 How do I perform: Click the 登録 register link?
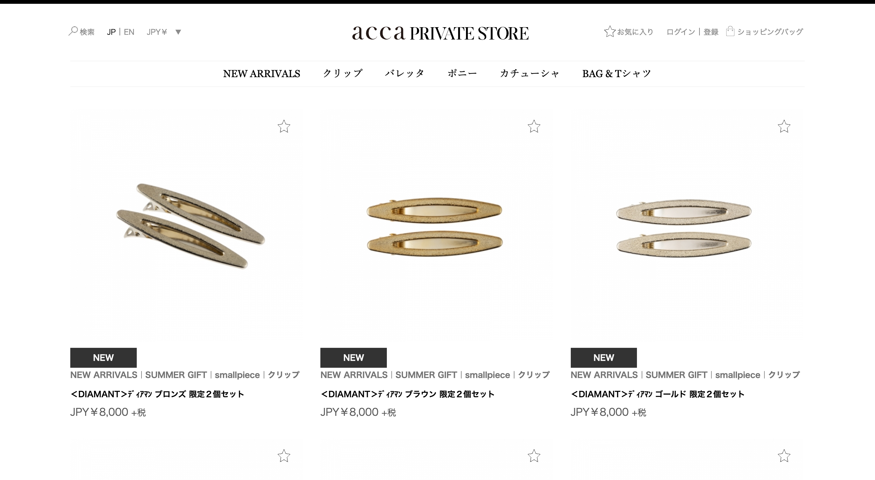click(x=711, y=32)
